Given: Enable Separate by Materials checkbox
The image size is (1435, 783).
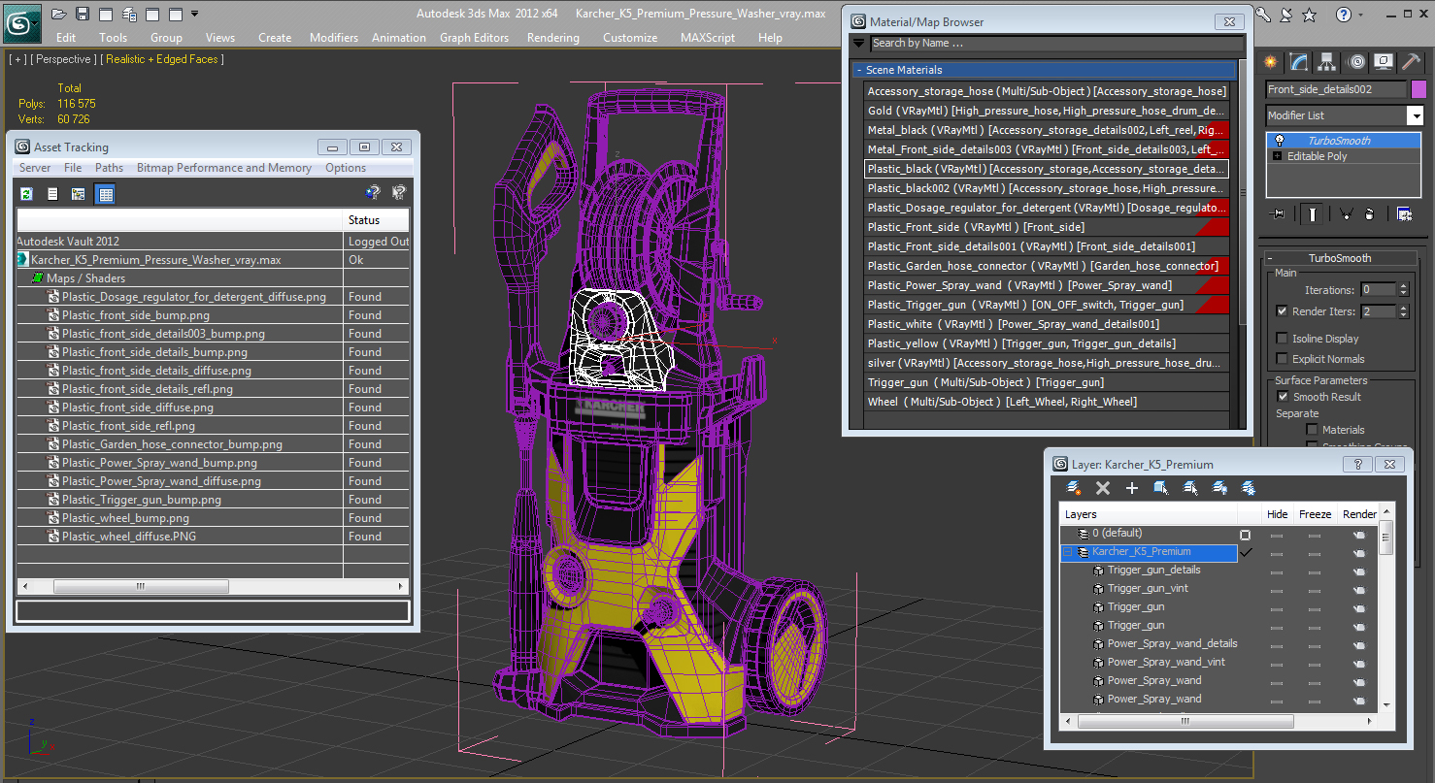Looking at the screenshot, I should pyautogui.click(x=1312, y=430).
